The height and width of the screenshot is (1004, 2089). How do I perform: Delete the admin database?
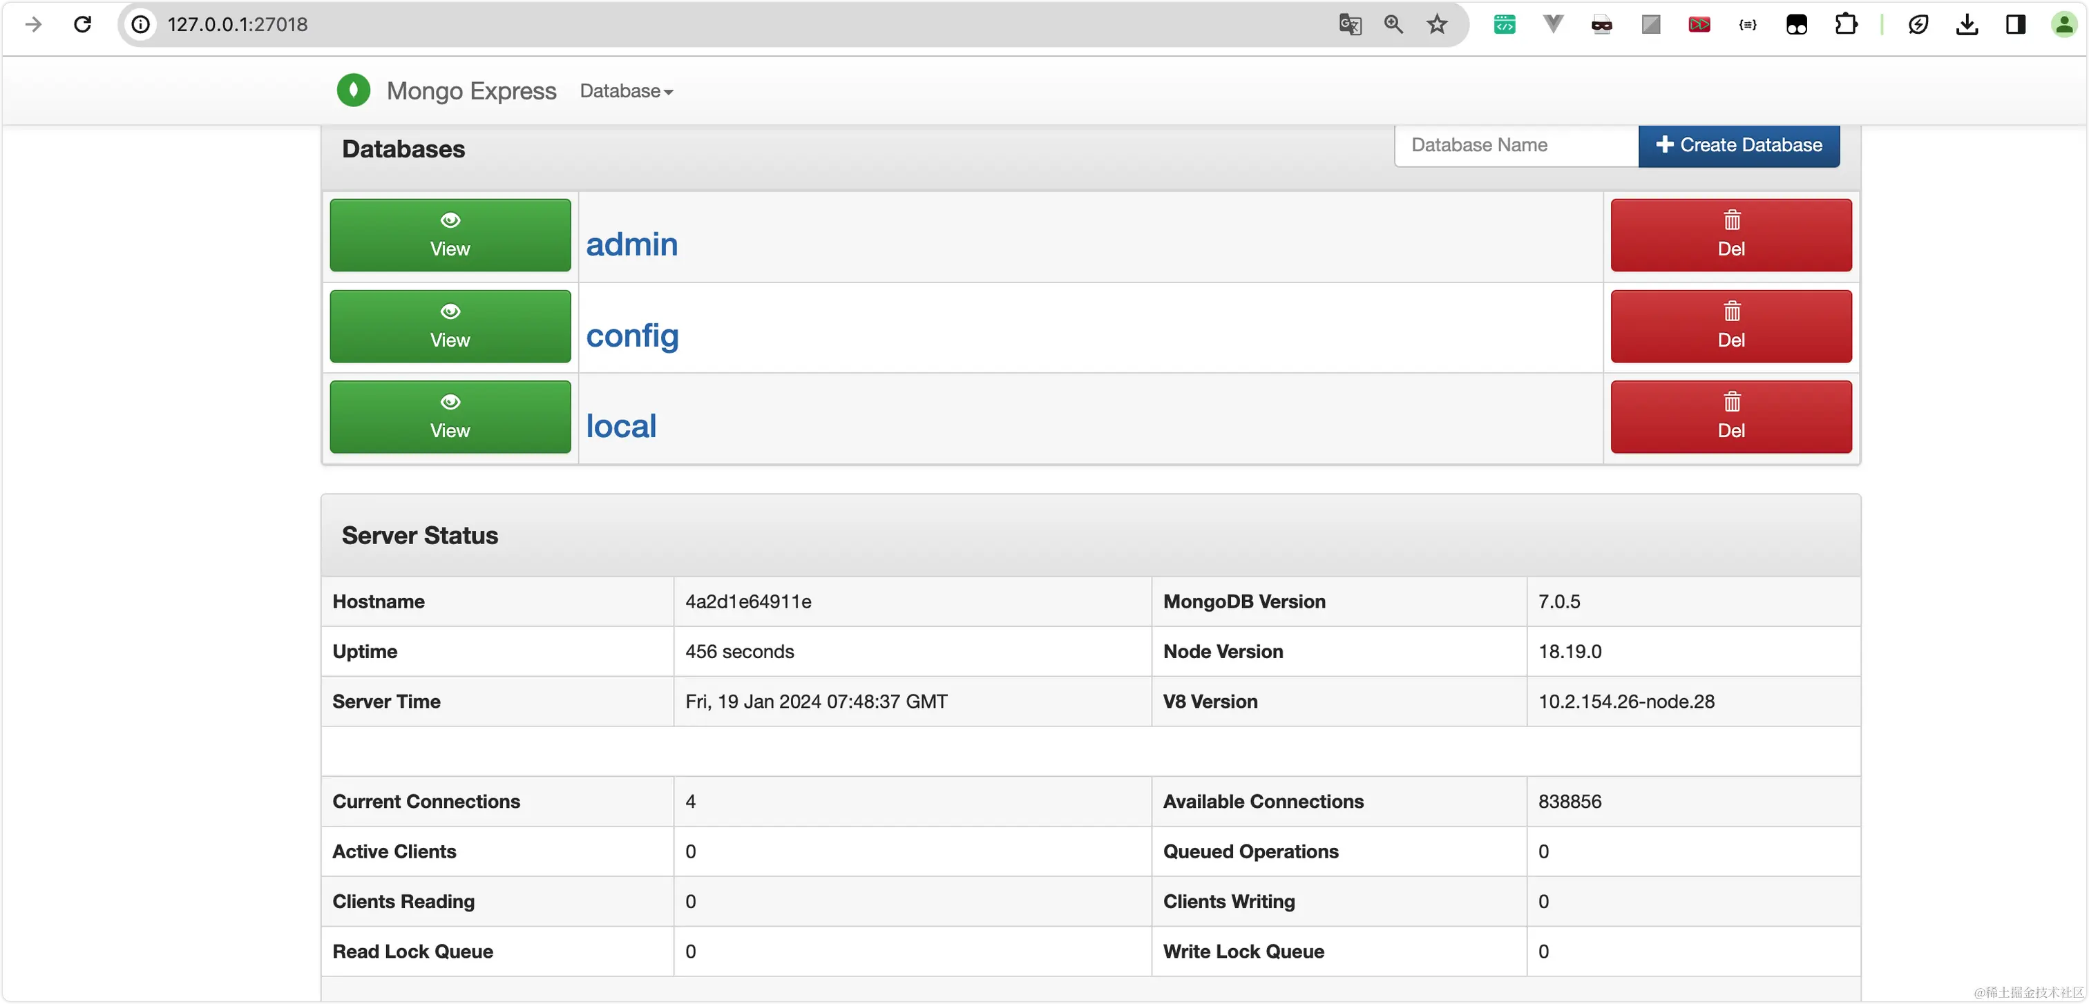click(x=1730, y=235)
